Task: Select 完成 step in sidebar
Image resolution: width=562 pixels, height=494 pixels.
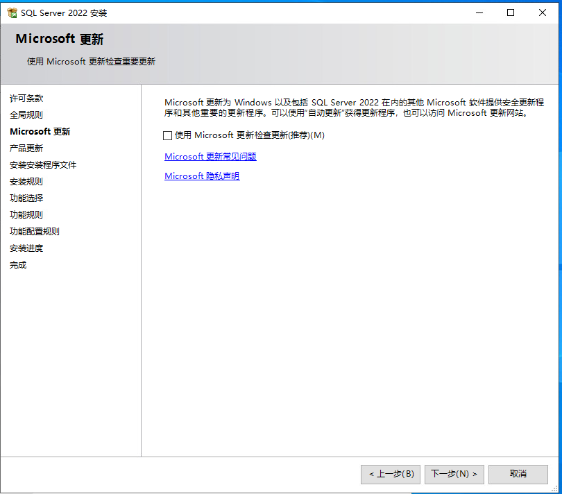Action: coord(18,265)
